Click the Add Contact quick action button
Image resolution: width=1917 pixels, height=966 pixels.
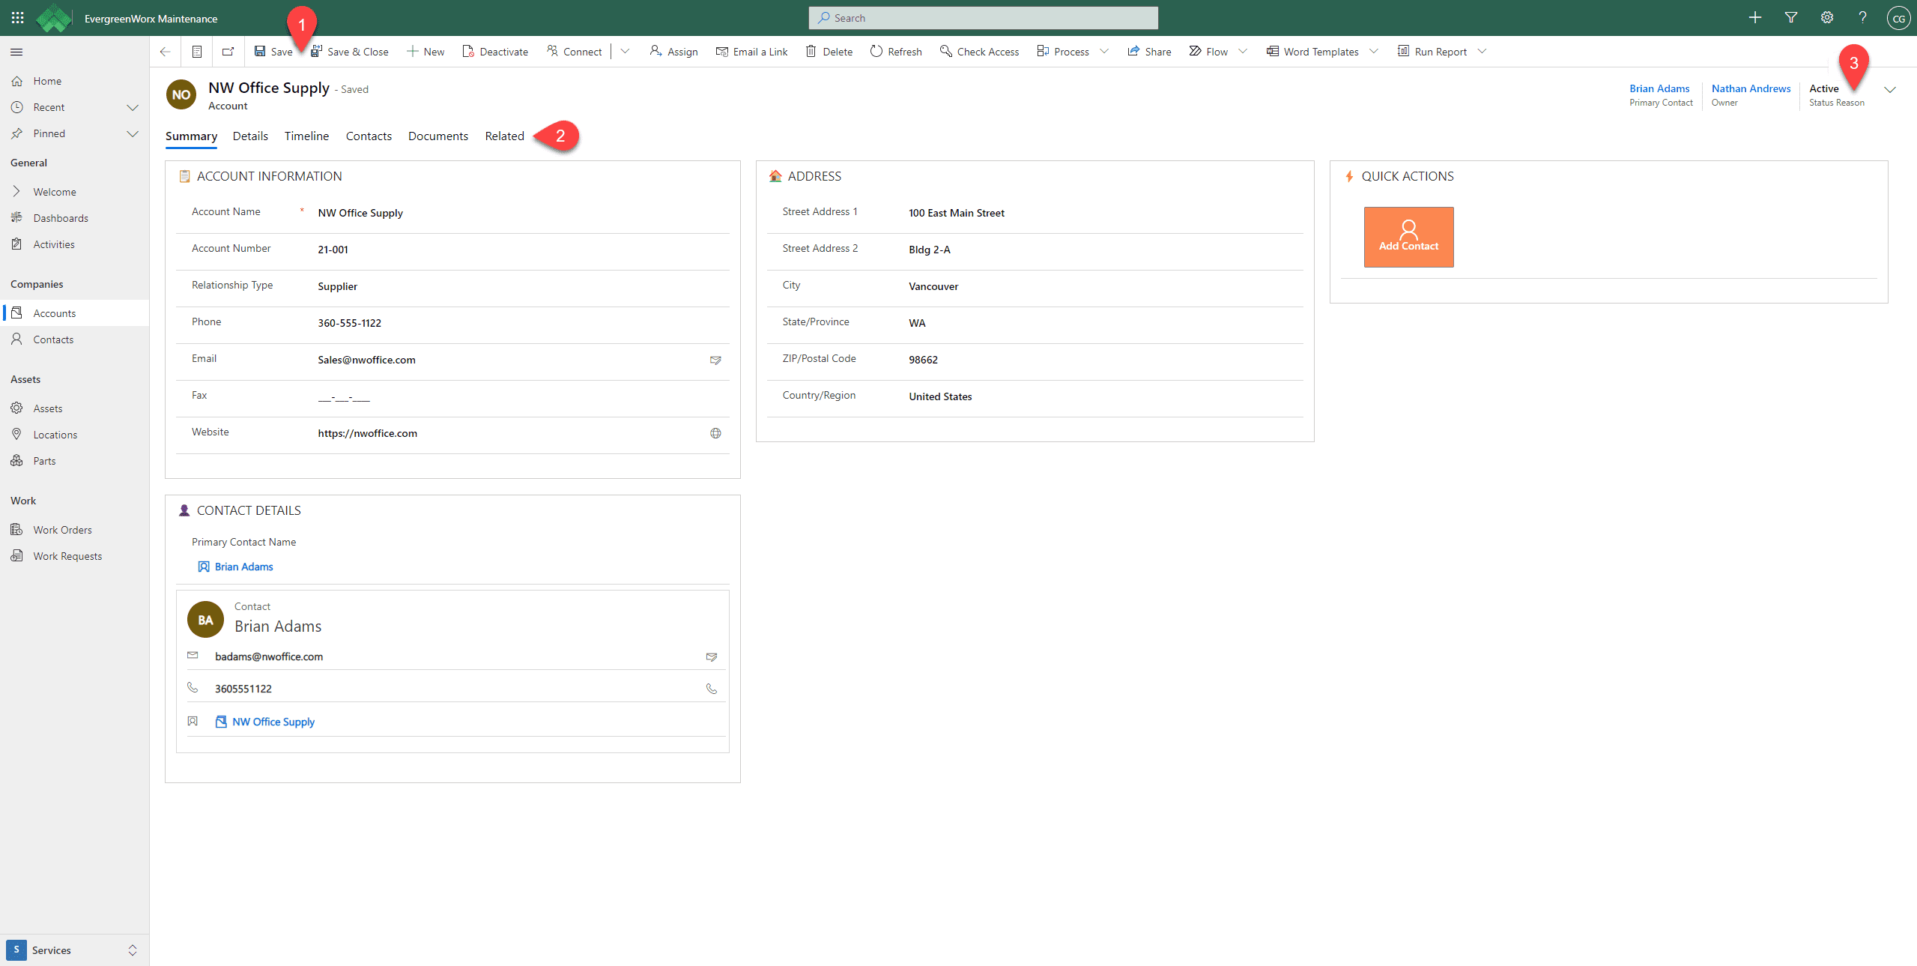(1408, 236)
